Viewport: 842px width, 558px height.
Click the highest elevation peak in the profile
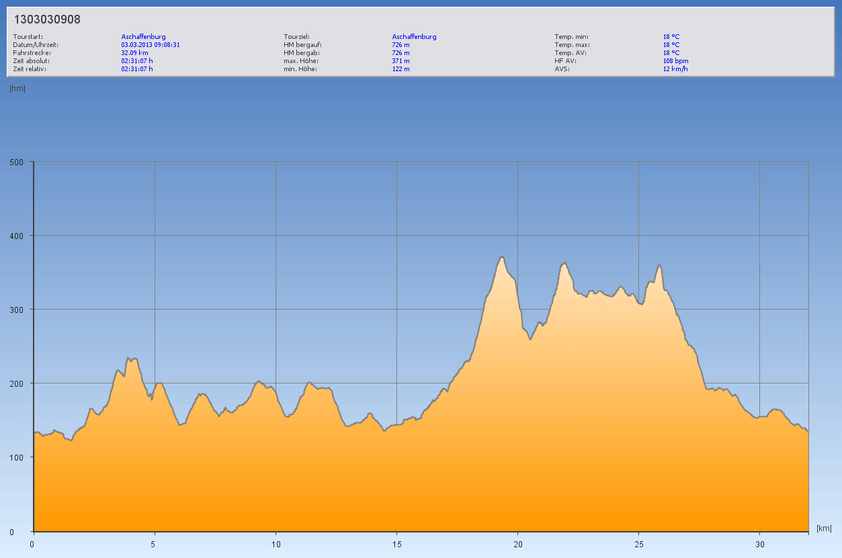501,257
